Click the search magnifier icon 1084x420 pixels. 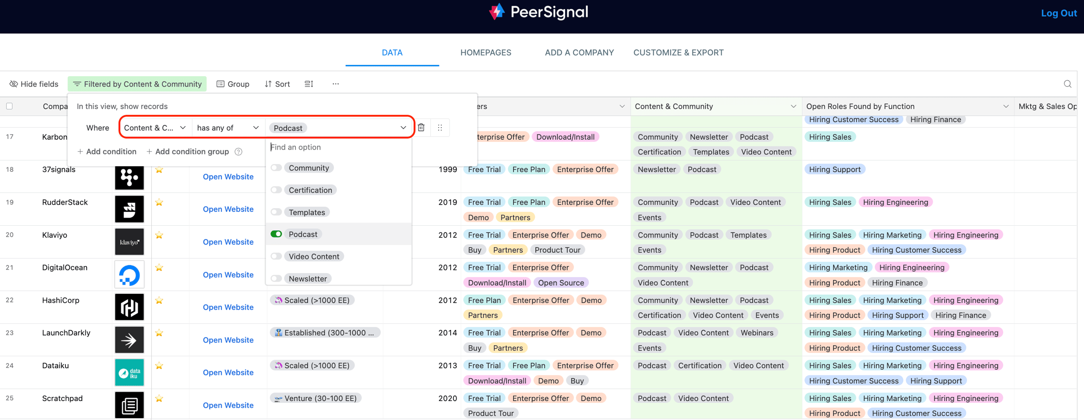pos(1067,84)
